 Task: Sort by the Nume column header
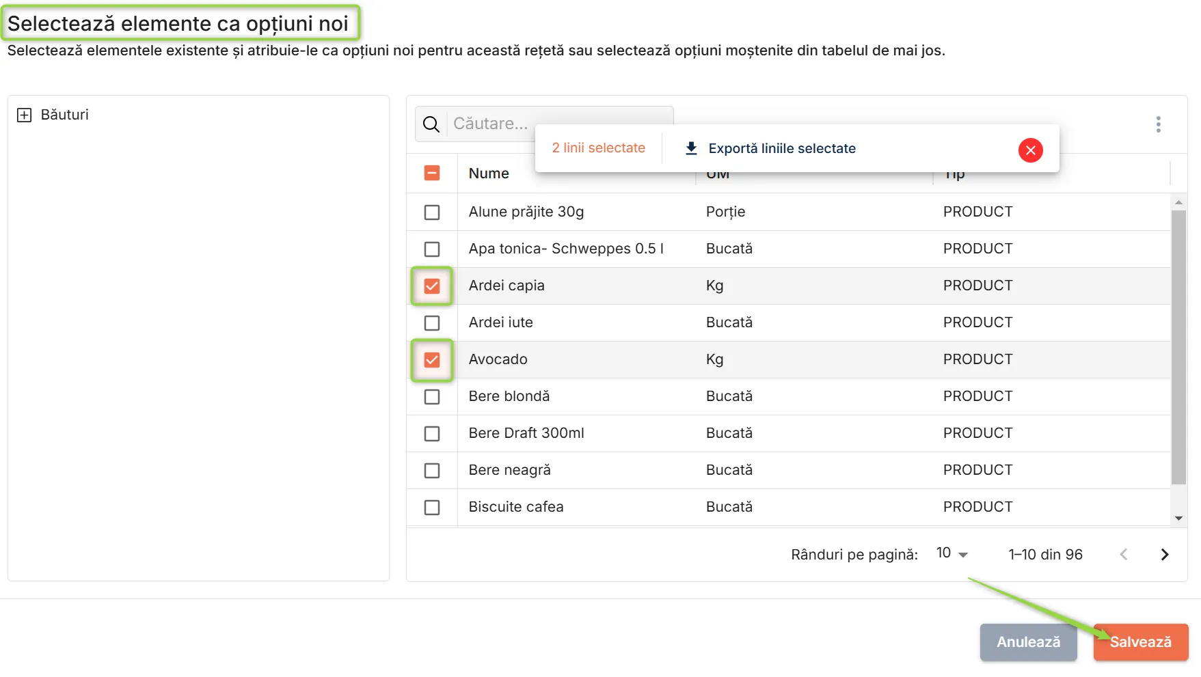(x=489, y=174)
